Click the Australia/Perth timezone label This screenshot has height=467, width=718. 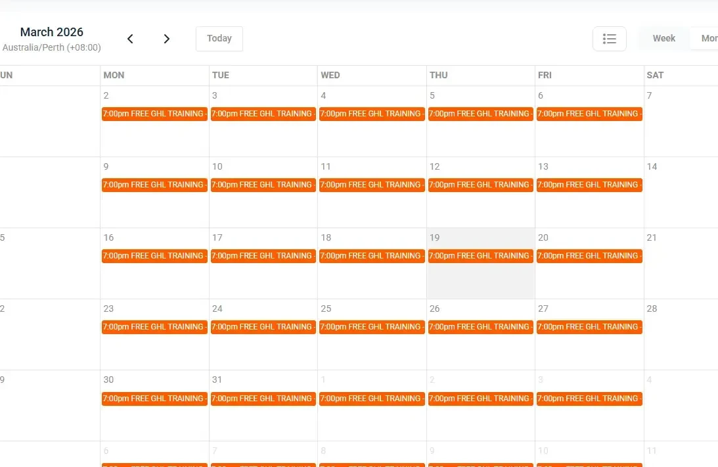click(52, 47)
